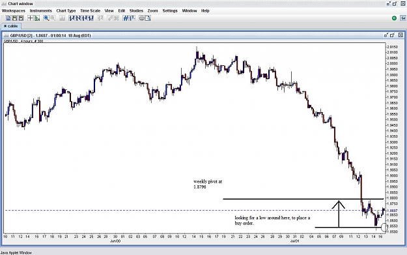Click the first save disk icon
407x255 pixels.
[14, 18]
